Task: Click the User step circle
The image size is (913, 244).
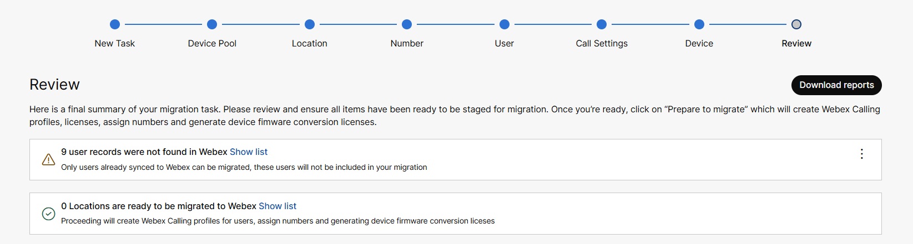Action: pyautogui.click(x=505, y=24)
